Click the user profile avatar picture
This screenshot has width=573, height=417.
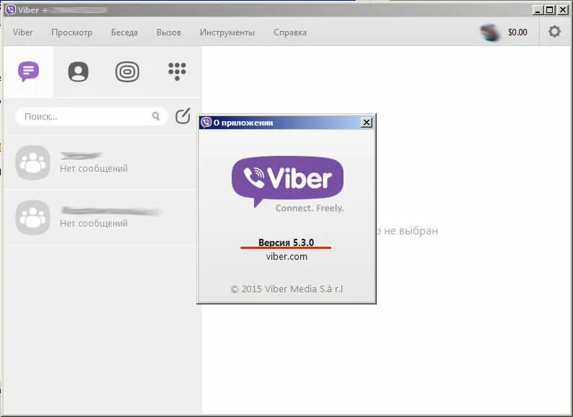(x=490, y=32)
